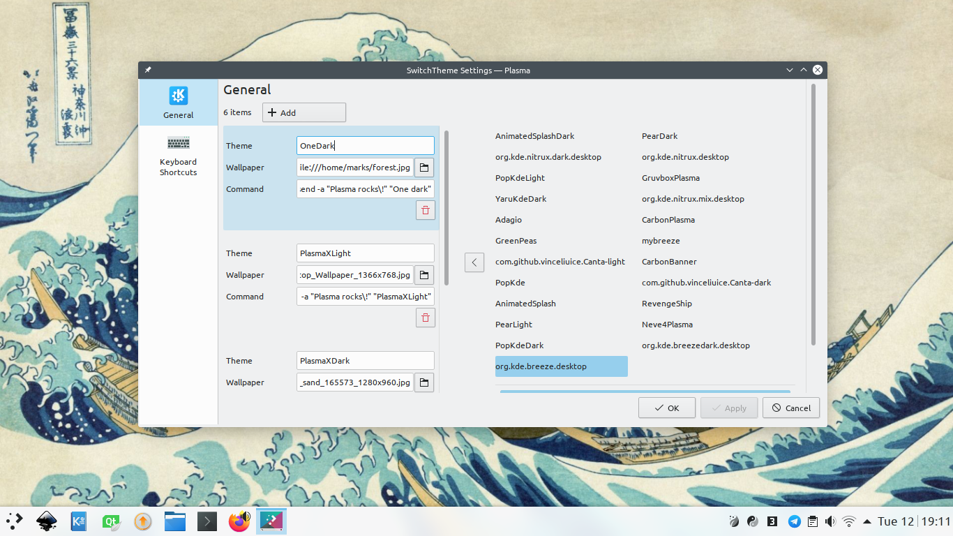The width and height of the screenshot is (953, 536).
Task: Select CarbonPlasma theme
Action: click(668, 220)
